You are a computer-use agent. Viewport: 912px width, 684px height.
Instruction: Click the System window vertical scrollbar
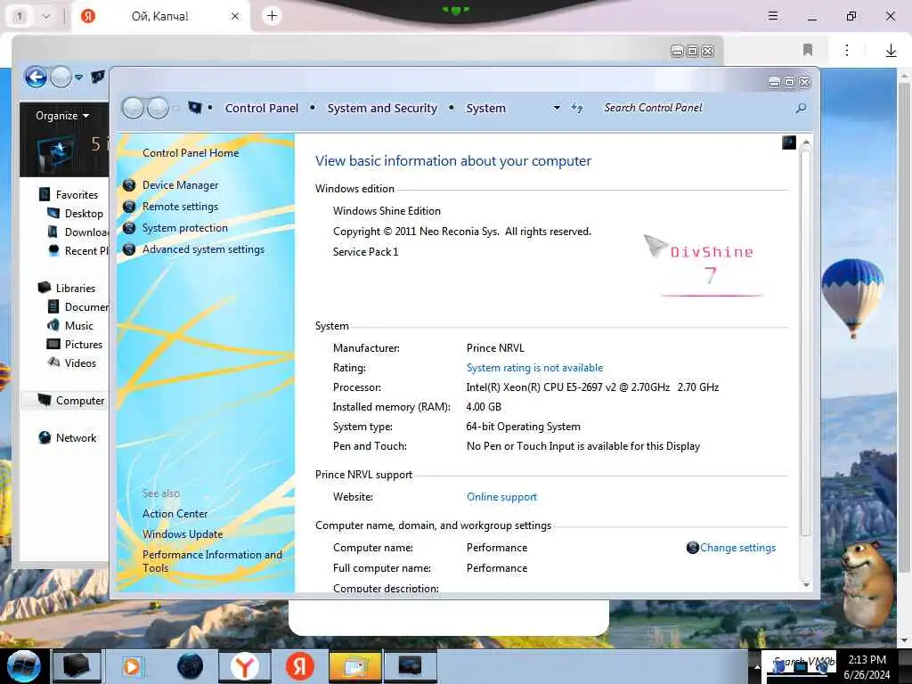[805, 343]
